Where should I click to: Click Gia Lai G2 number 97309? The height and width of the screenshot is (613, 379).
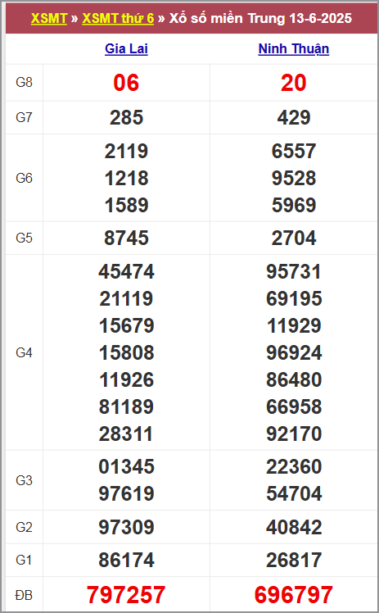click(x=126, y=527)
